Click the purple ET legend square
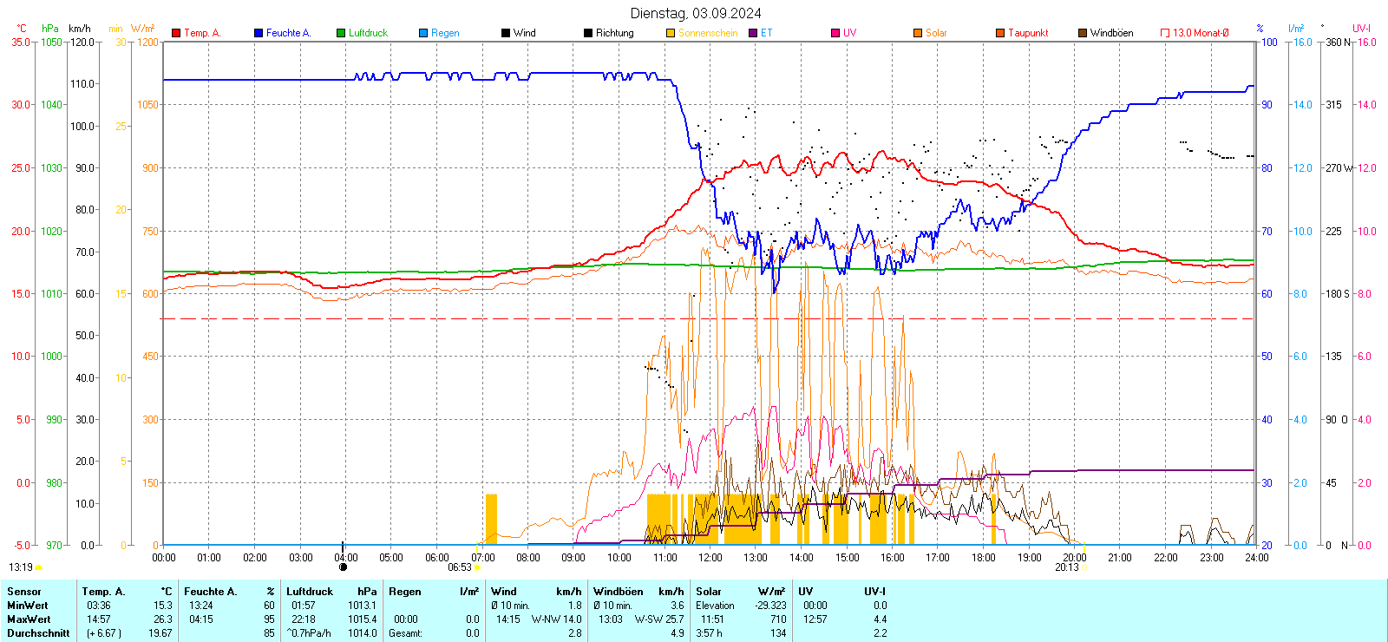This screenshot has height=642, width=1388. pyautogui.click(x=753, y=33)
